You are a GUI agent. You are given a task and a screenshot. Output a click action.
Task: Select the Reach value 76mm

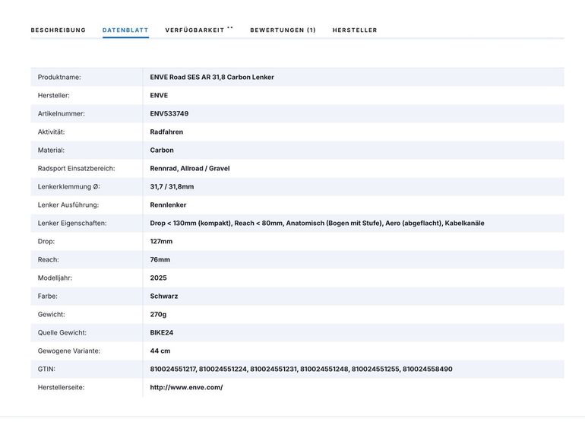[x=160, y=259]
